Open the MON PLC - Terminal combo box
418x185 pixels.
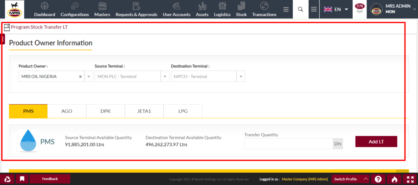(132, 76)
